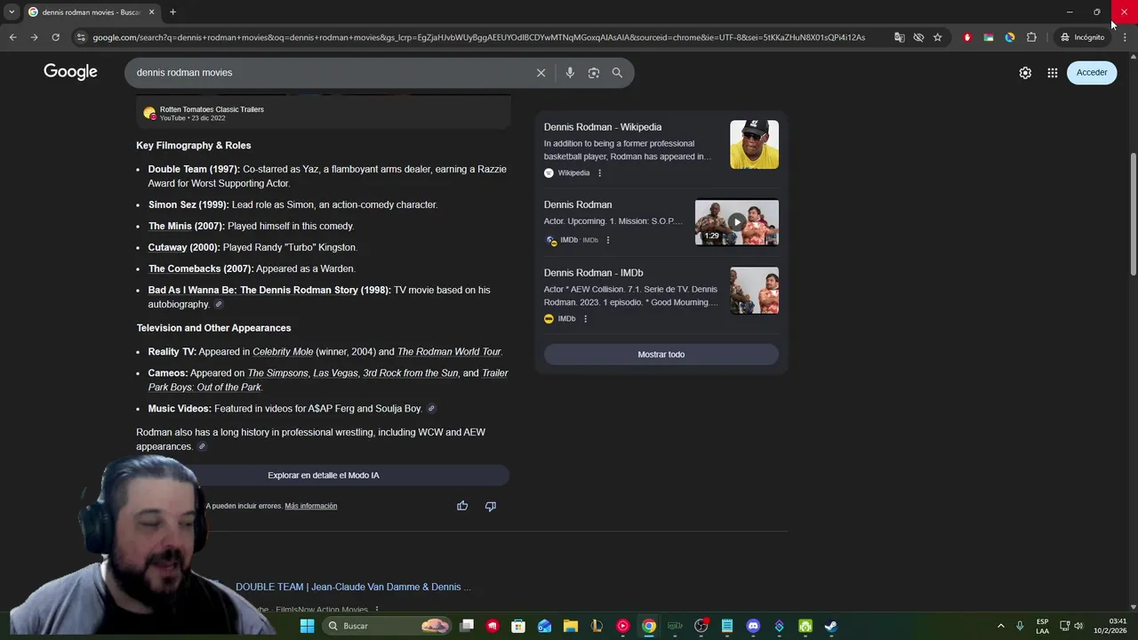Click the third-party cookies eye icon
Viewport: 1138px width, 640px height.
(918, 37)
